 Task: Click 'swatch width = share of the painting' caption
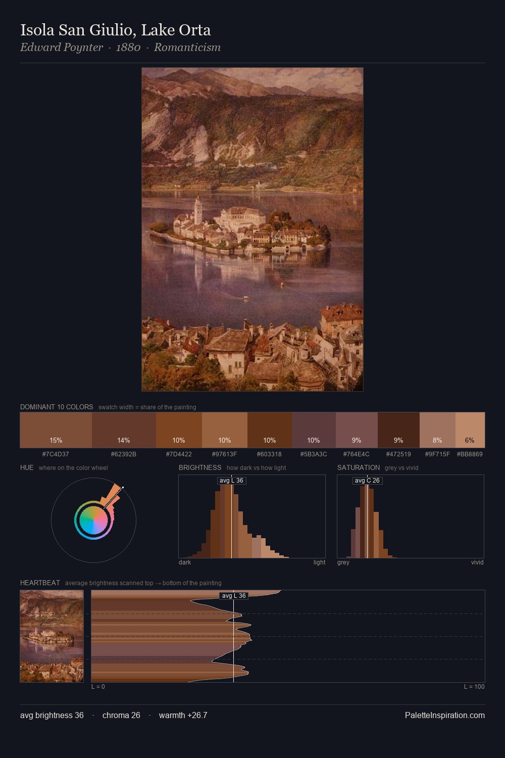[x=147, y=407]
